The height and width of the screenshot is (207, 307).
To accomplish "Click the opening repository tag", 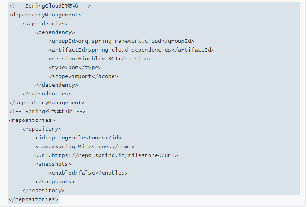I will click(x=42, y=129).
